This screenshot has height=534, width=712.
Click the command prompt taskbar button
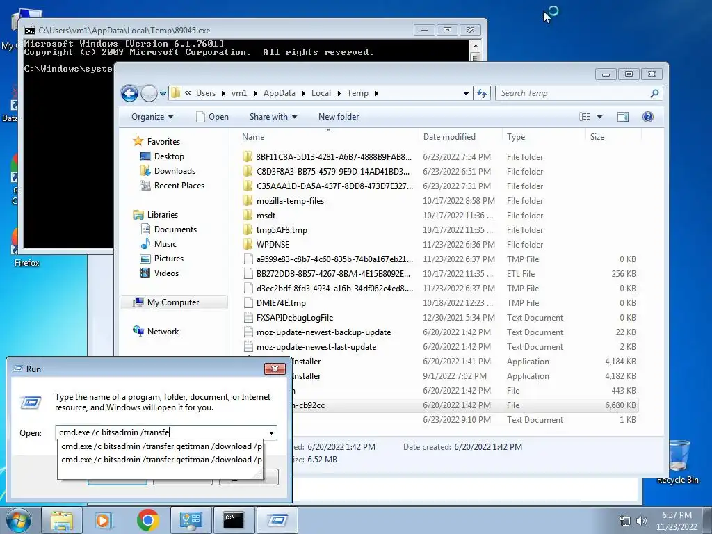click(234, 520)
